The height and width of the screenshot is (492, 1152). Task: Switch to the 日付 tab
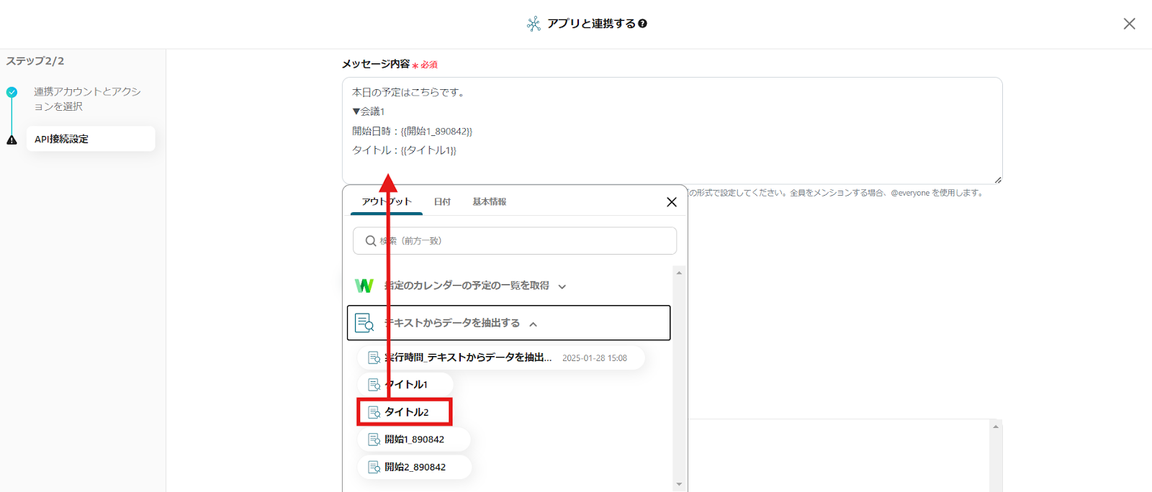442,202
